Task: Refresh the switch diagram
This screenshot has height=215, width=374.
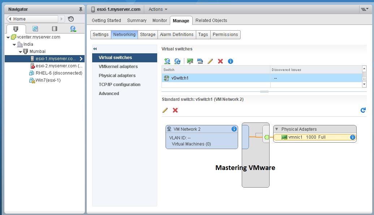Action: (363, 110)
